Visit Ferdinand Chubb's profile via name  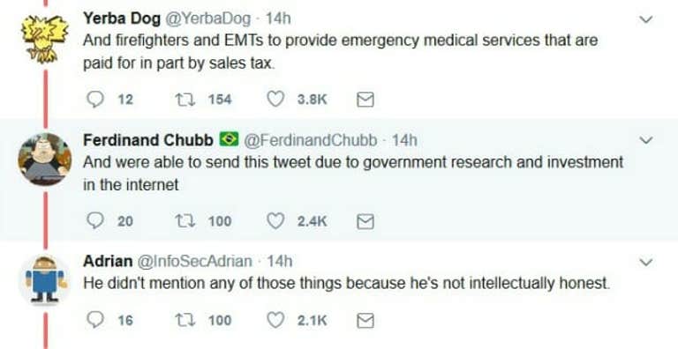pos(148,140)
